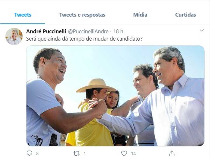Switch to the Tweets tab
The image size is (210, 157).
point(23,15)
